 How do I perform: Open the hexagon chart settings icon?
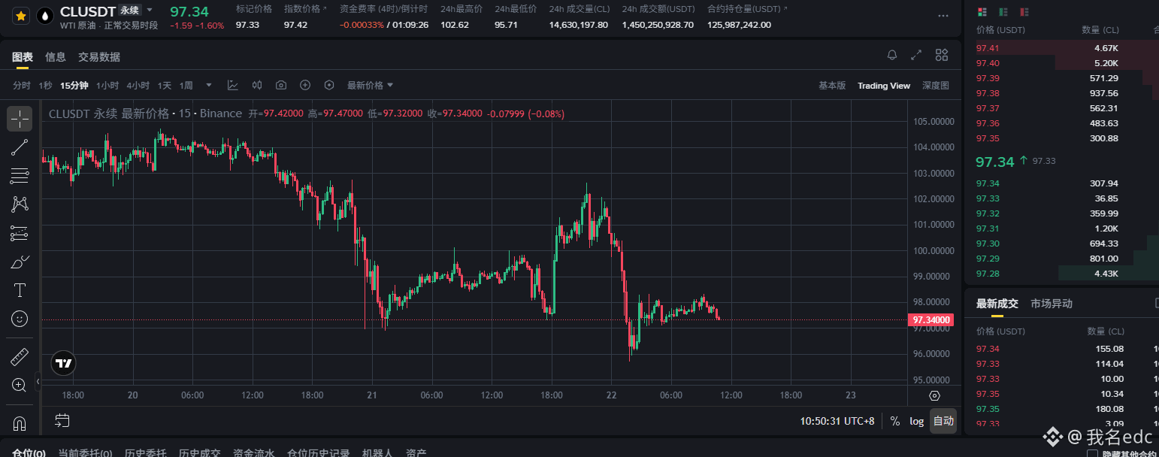tap(329, 86)
